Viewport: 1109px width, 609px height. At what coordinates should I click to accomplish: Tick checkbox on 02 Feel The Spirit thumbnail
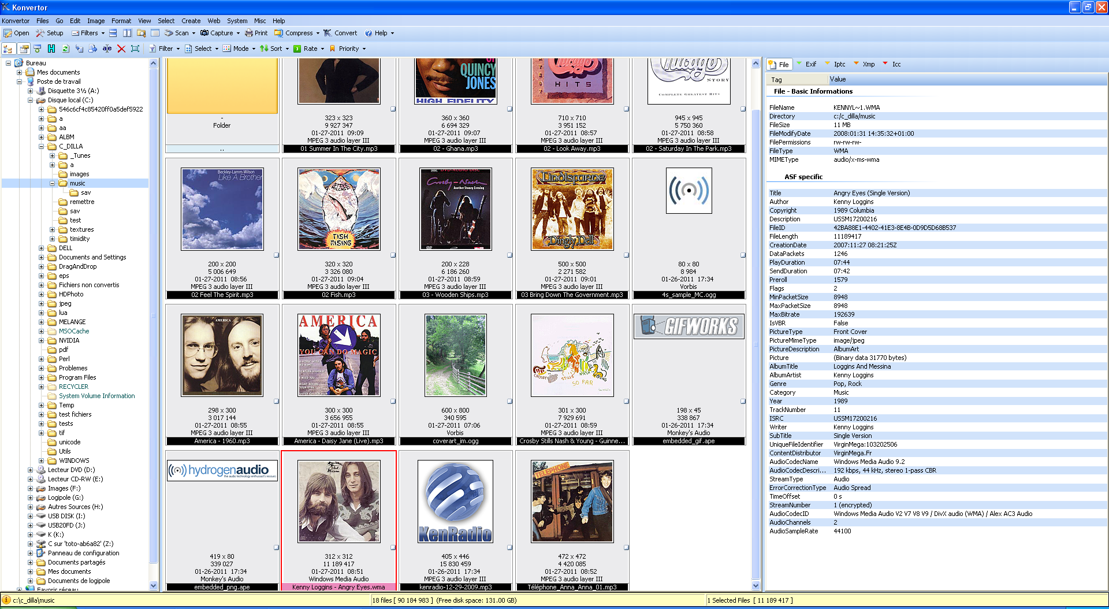coord(277,255)
